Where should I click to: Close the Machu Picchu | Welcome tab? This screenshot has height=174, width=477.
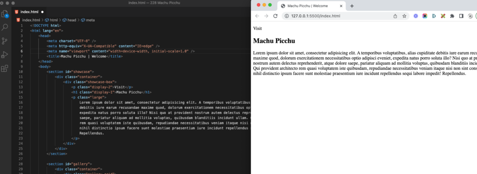(x=341, y=6)
